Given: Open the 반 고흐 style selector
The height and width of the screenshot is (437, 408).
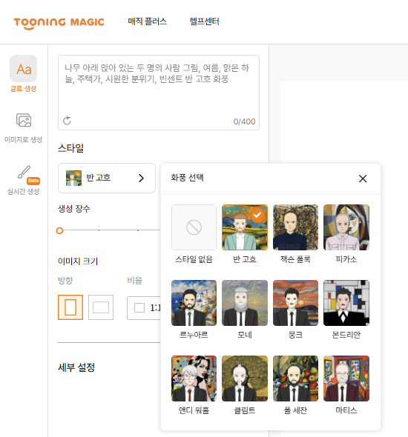Looking at the screenshot, I should [x=107, y=178].
